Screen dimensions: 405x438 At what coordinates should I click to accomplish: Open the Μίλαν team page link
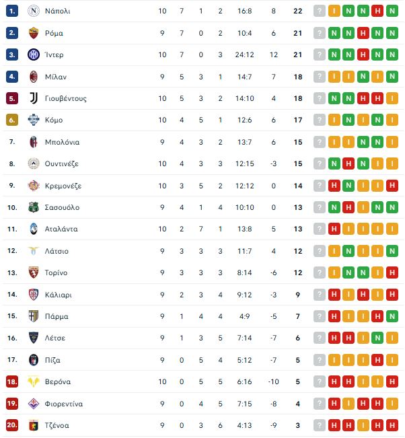[56, 77]
